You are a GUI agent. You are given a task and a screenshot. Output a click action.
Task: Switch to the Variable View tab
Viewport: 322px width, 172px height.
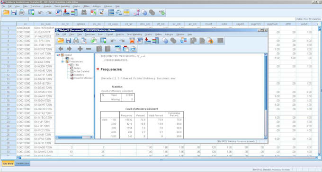tap(23, 163)
